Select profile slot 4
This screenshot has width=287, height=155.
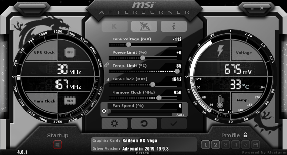236,145
